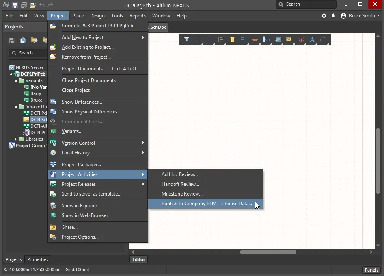Select the place harness/bus entry tool
Screen dimensions: 384x276
point(266,39)
